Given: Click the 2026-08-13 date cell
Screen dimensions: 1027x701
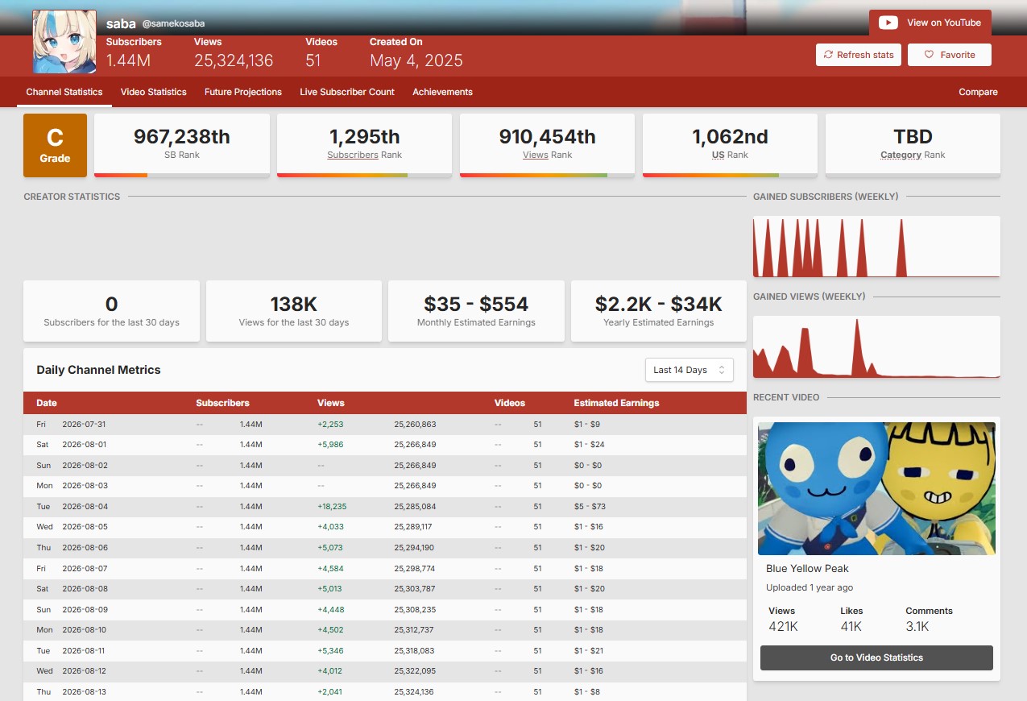Looking at the screenshot, I should pyautogui.click(x=84, y=691).
